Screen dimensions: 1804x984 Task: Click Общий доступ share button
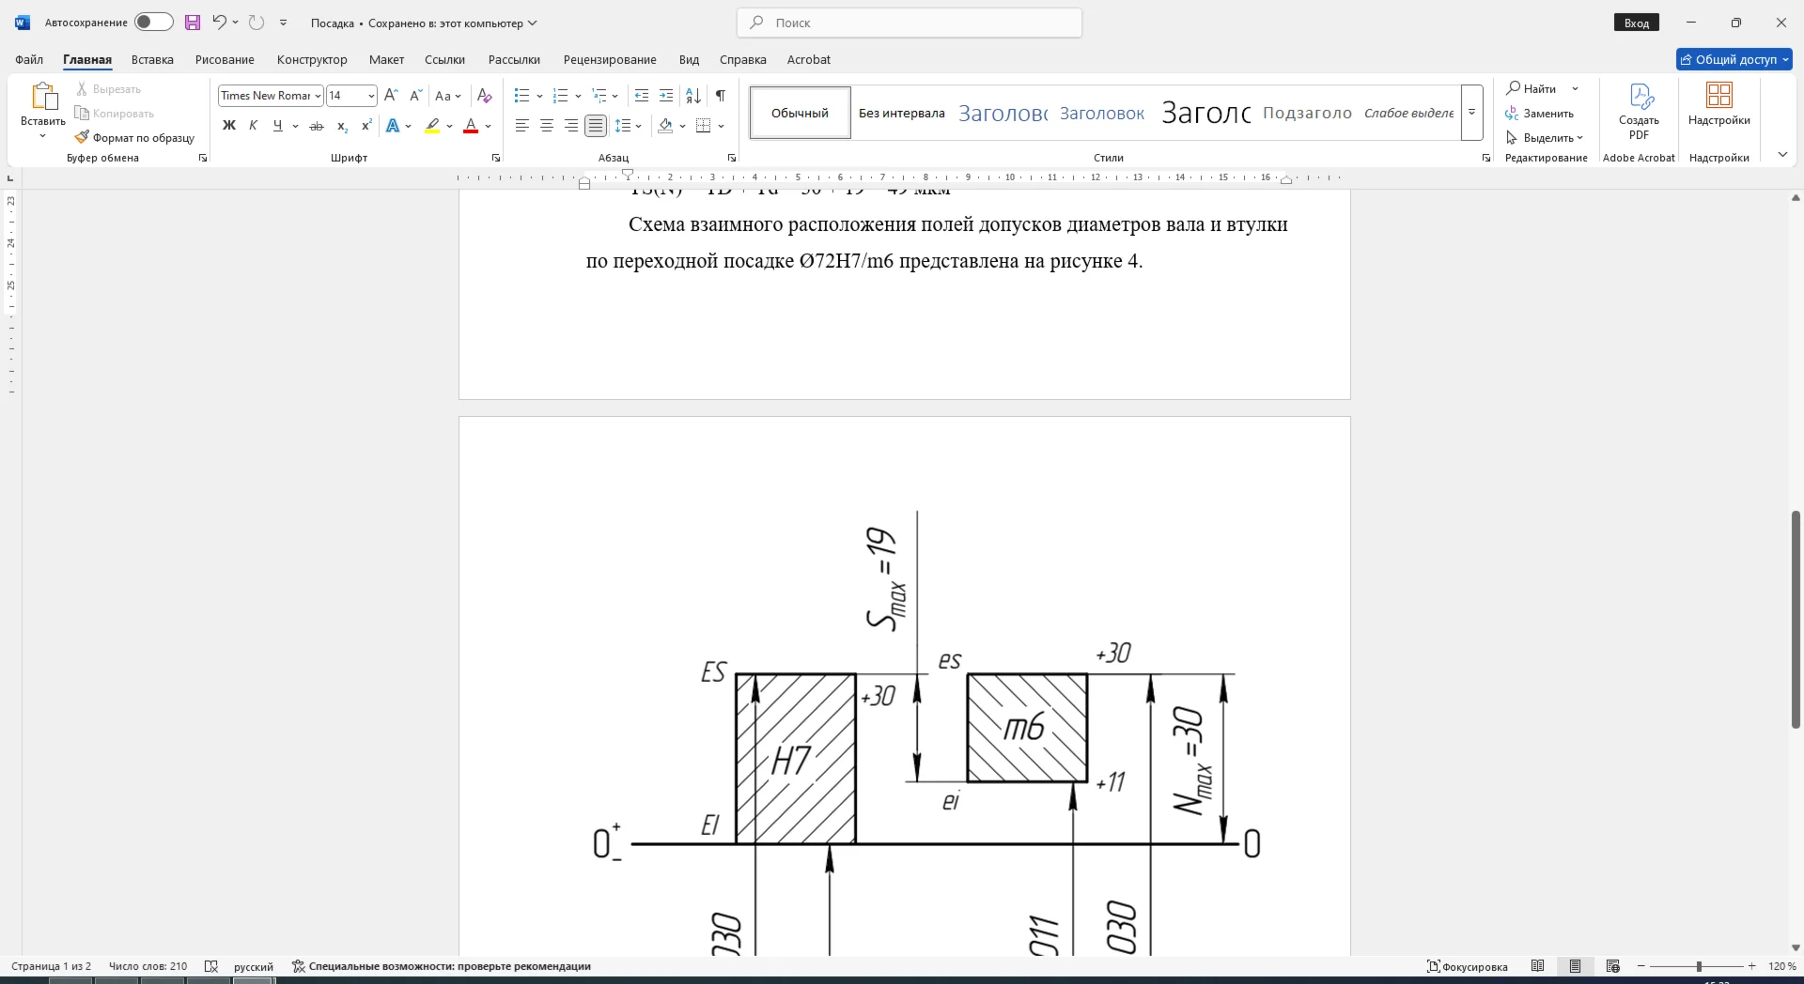(1734, 59)
